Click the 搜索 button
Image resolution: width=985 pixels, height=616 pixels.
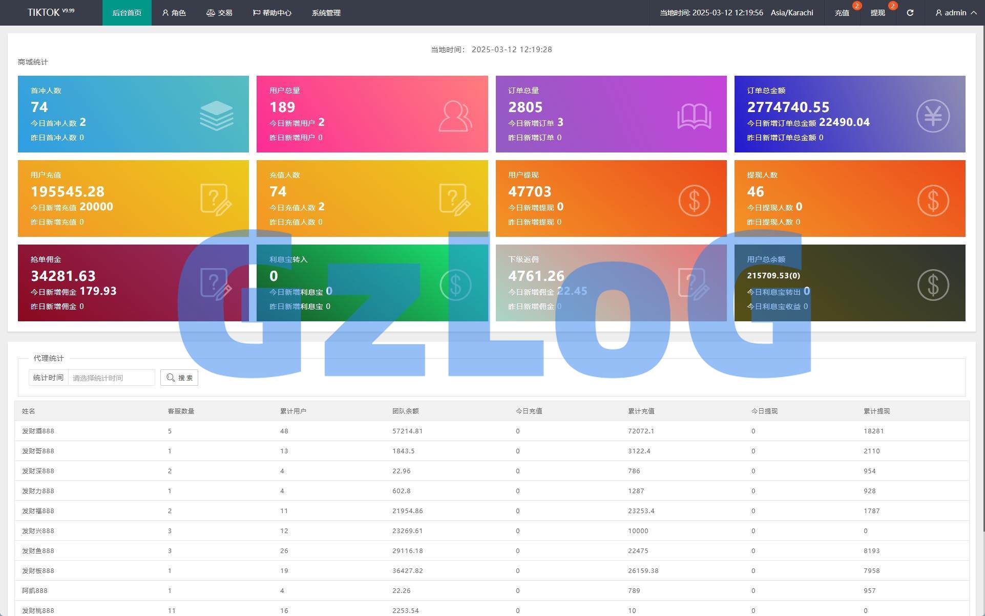179,378
